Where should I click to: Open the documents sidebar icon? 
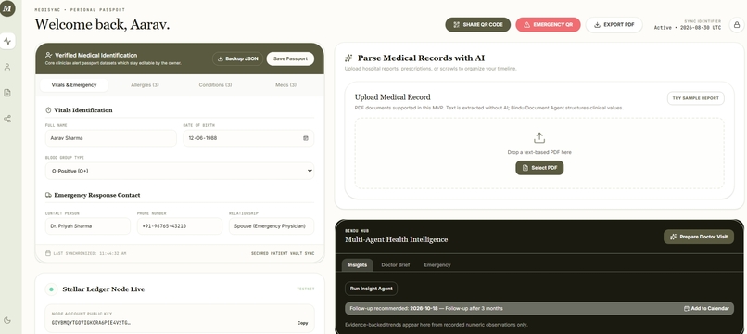pyautogui.click(x=7, y=93)
